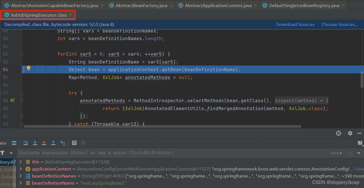The height and width of the screenshot is (188, 364).
Task: Click the field icon beside 'this' variable
Action: click(x=28, y=162)
